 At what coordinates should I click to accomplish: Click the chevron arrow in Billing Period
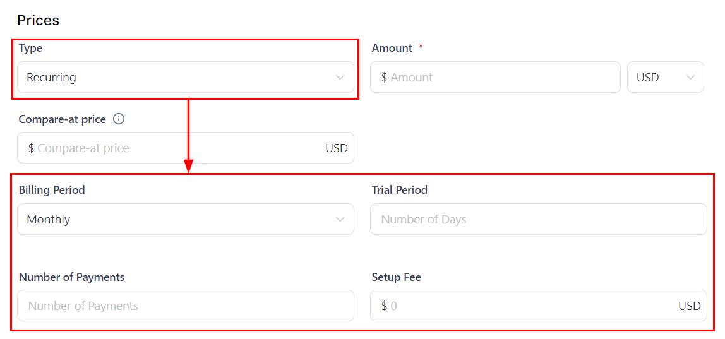[x=340, y=220]
